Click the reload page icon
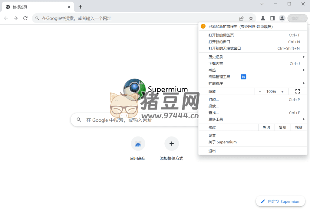 [25, 18]
